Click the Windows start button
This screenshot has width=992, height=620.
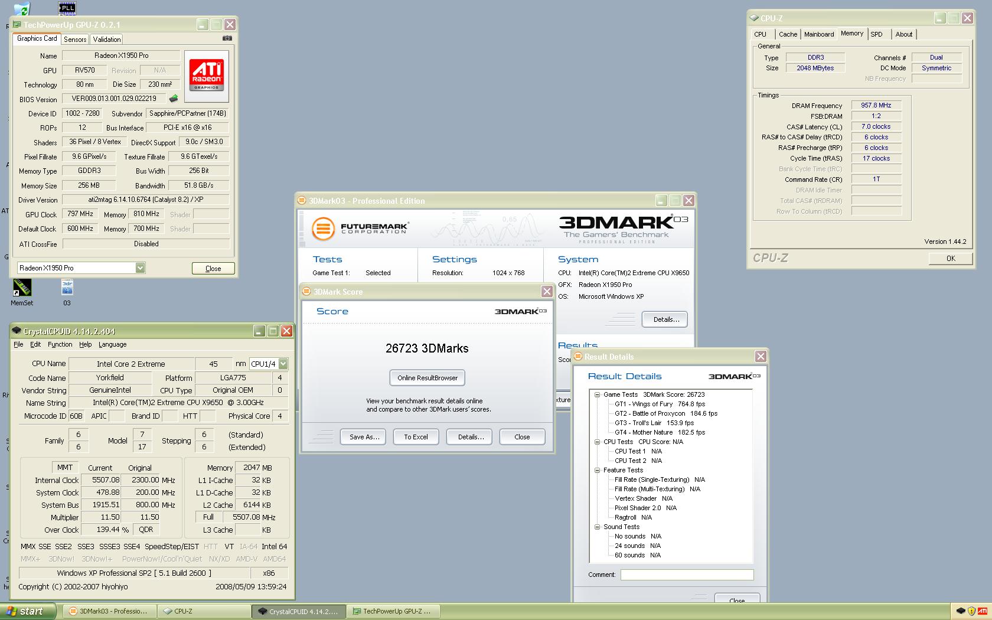pyautogui.click(x=28, y=611)
